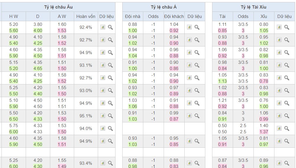The width and height of the screenshot is (296, 168).
Task: Click magnifier beside Đội khách 0.99 odds
Action: (197, 116)
